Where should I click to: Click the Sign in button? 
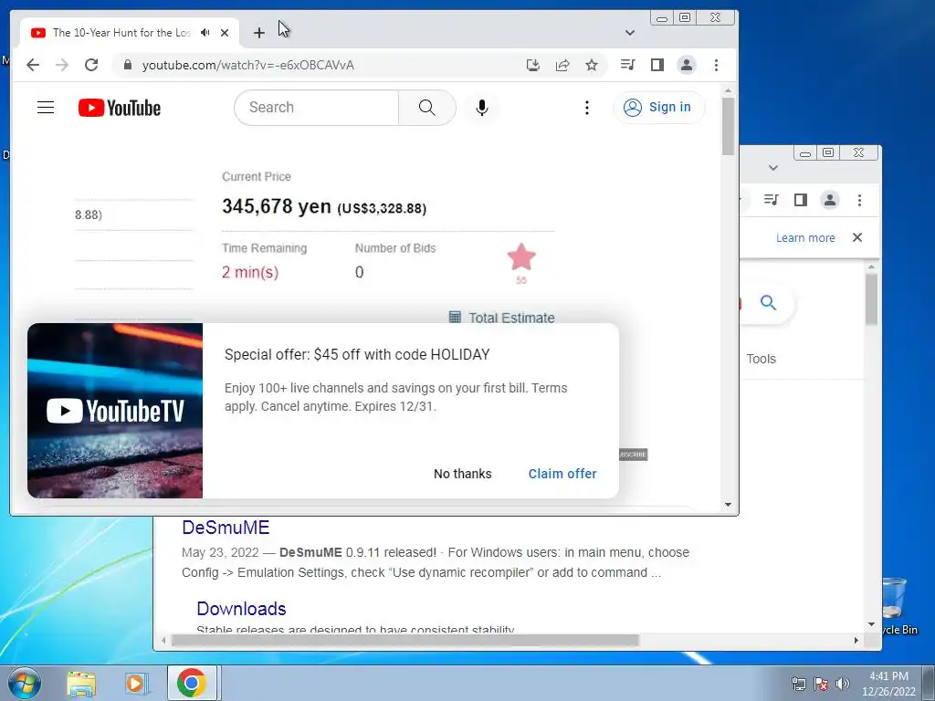658,108
